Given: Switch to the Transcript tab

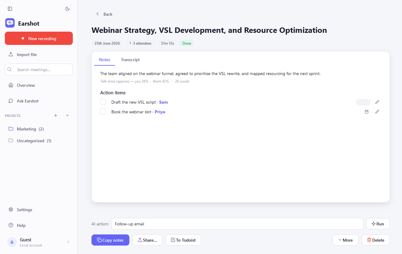Looking at the screenshot, I should click(130, 60).
